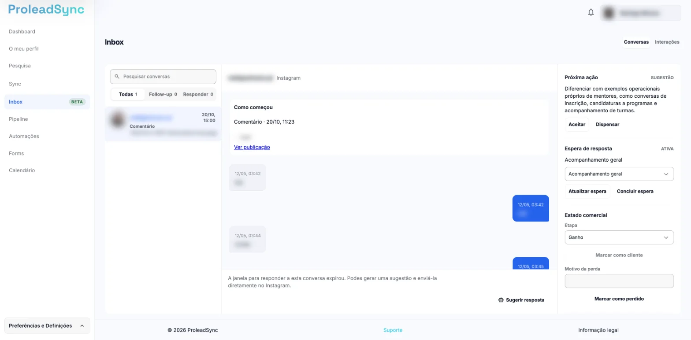Click the Pesquisar conversas search field
The height and width of the screenshot is (340, 691).
click(163, 77)
